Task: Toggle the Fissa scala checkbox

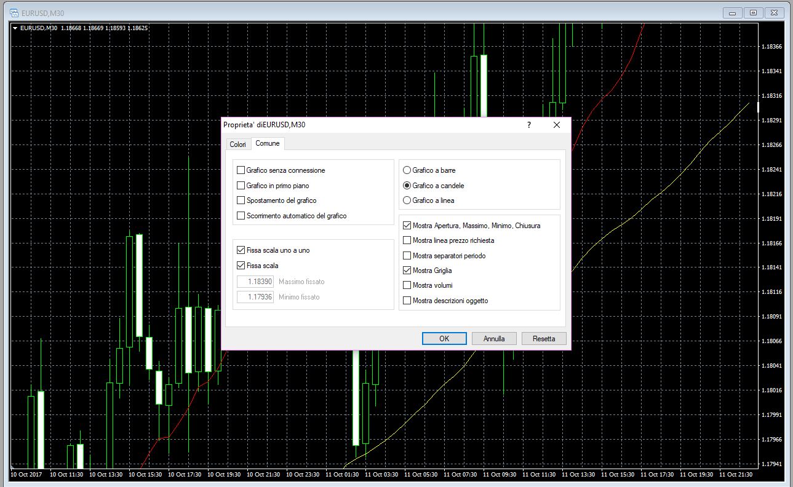Action: click(241, 266)
